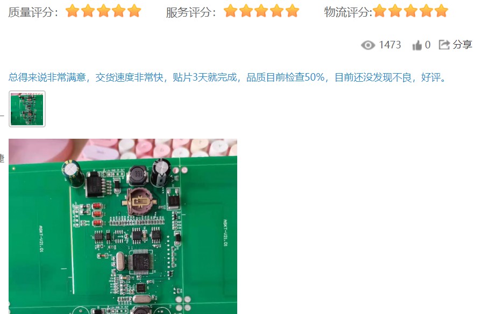Screen dimensions: 483x314
Task: Click the like count 0
Action: 428,45
